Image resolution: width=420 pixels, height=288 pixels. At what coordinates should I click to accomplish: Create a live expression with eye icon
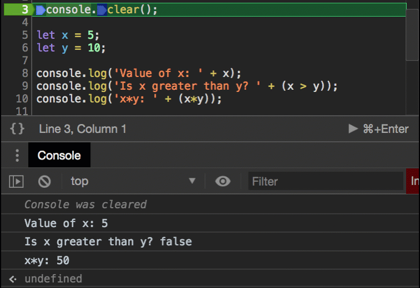click(222, 181)
